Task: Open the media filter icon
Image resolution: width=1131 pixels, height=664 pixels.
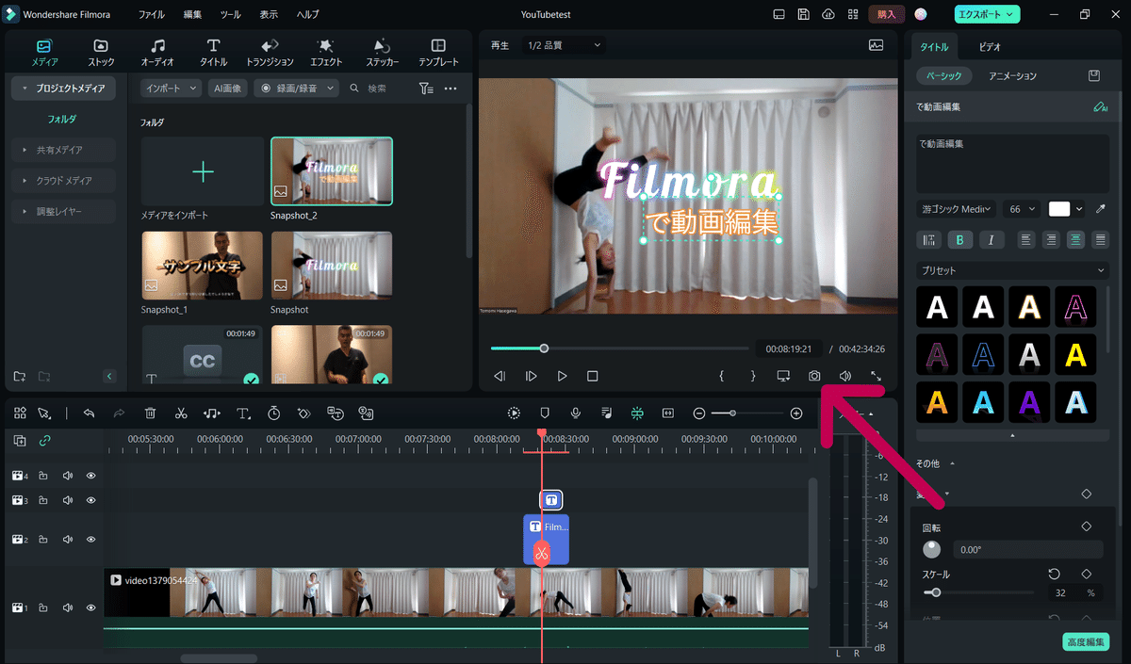Action: coord(426,89)
